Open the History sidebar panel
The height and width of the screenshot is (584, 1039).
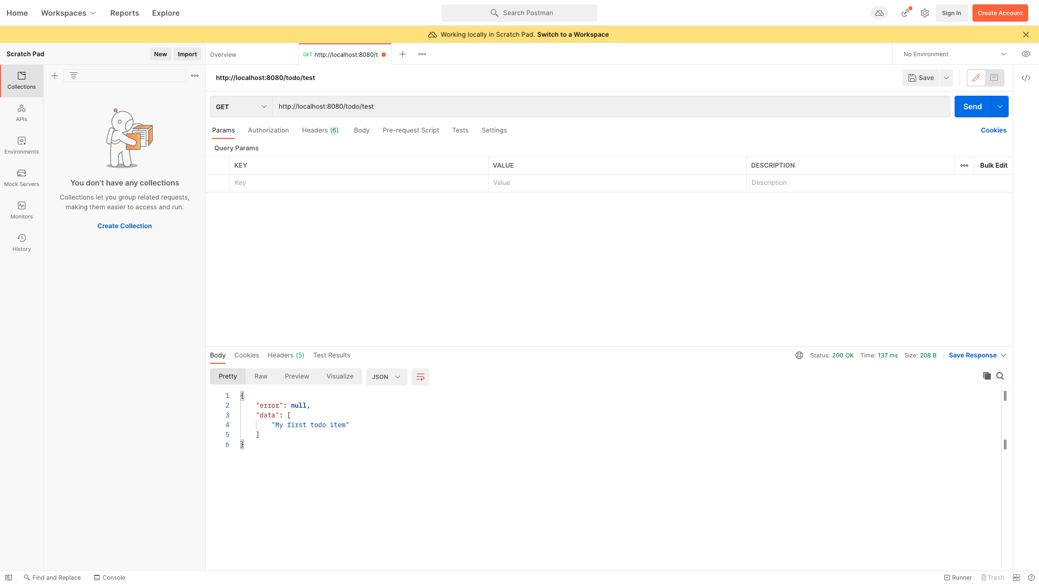pyautogui.click(x=22, y=242)
